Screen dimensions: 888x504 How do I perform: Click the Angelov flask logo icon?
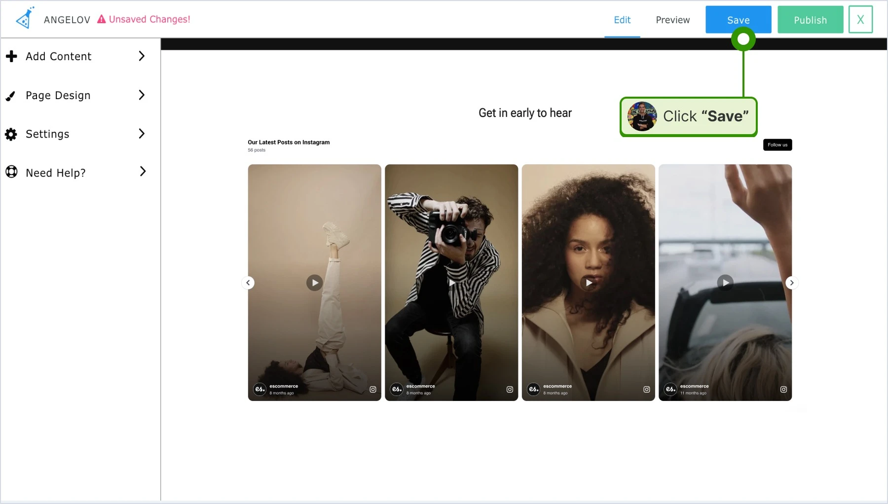pos(25,18)
